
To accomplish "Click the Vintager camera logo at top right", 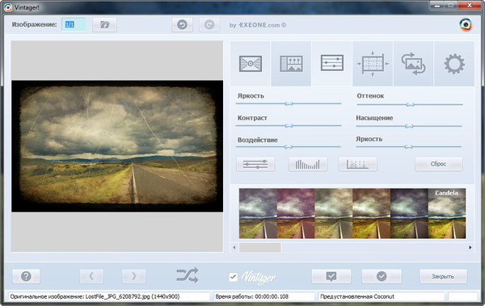I will point(466,25).
